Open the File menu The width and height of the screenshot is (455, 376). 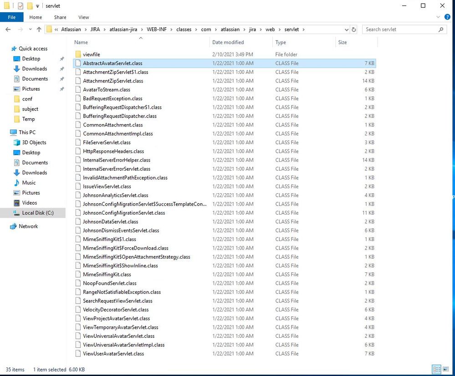coord(11,17)
